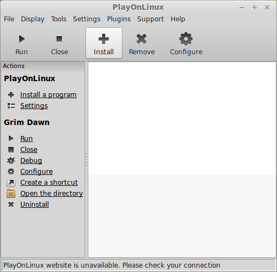277x272 pixels.
Task: Open the Display menu
Action: point(32,19)
